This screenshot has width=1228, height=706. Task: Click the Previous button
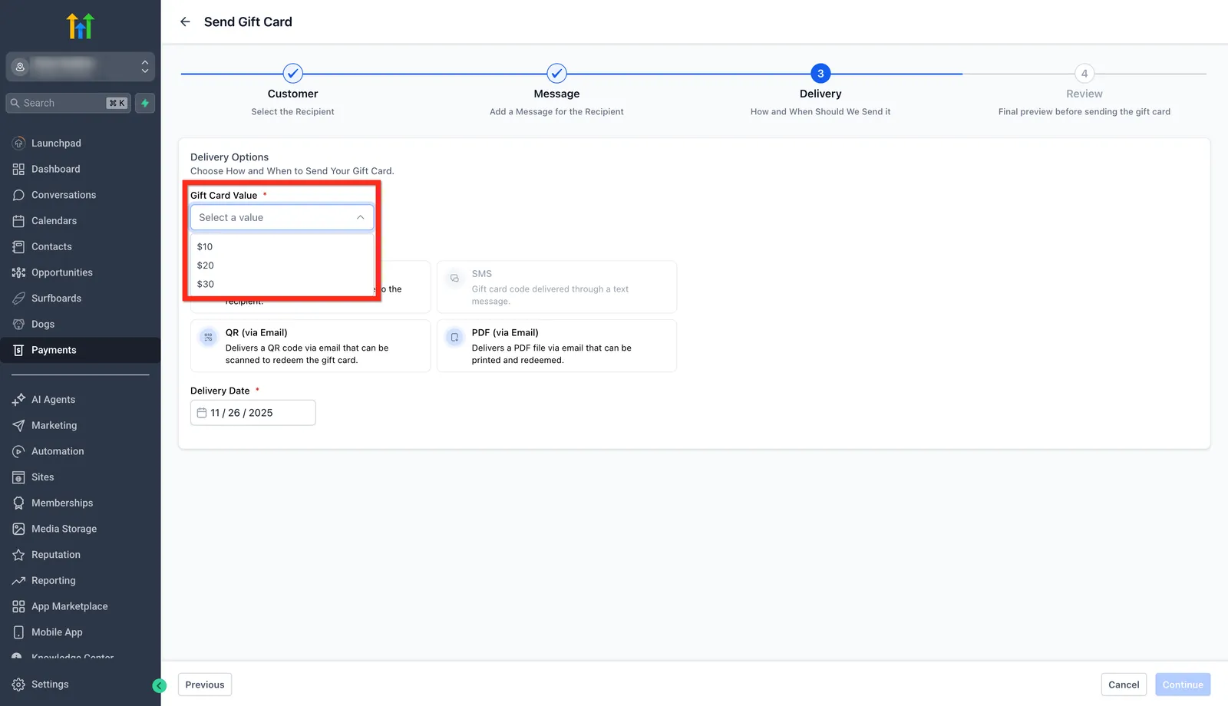click(205, 685)
